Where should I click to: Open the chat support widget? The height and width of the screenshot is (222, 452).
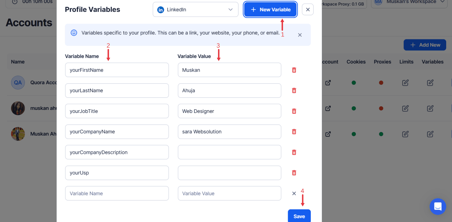click(x=438, y=206)
